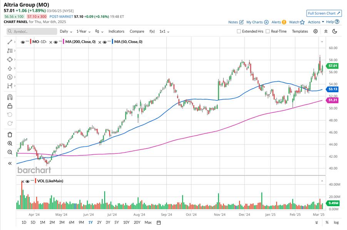Click the My Charts plus icon
The width and height of the screenshot is (347, 230).
coord(267,22)
